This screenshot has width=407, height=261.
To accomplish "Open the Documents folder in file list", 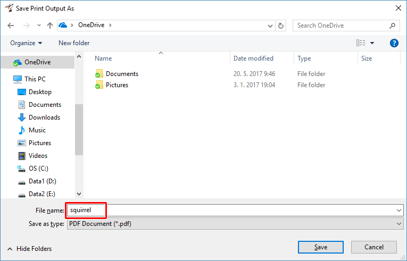I will pyautogui.click(x=122, y=74).
